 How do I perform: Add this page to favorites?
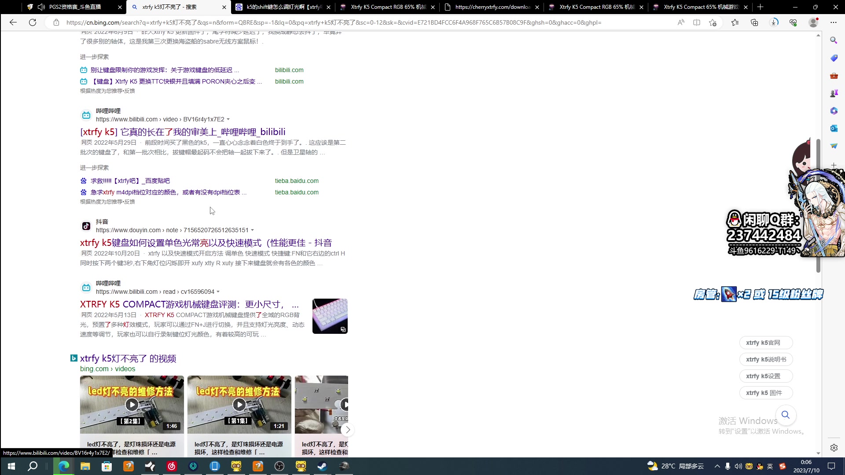pyautogui.click(x=713, y=22)
